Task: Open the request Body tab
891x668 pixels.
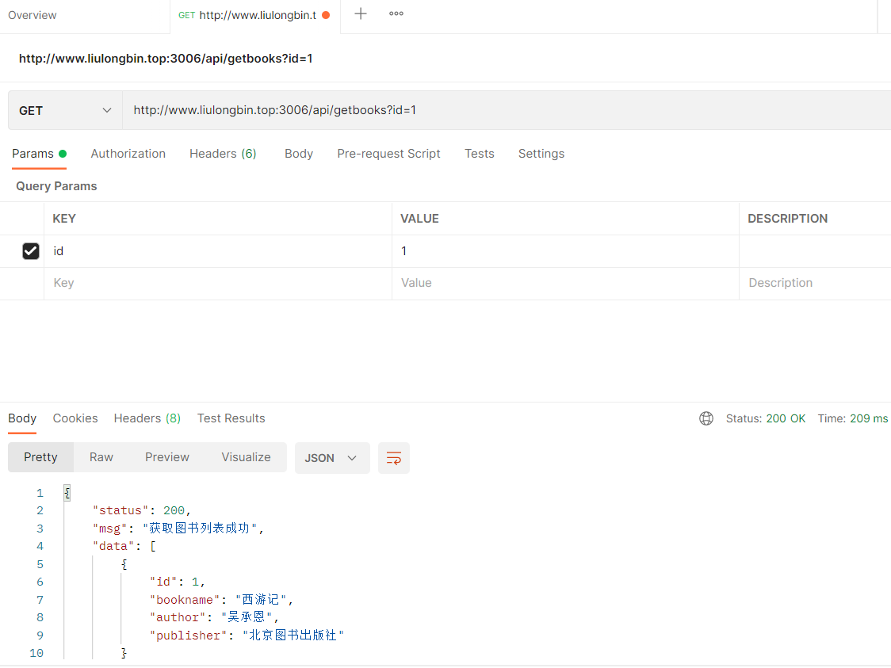Action: (299, 154)
